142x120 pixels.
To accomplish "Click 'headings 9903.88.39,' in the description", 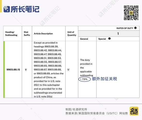I will point(46,47).
